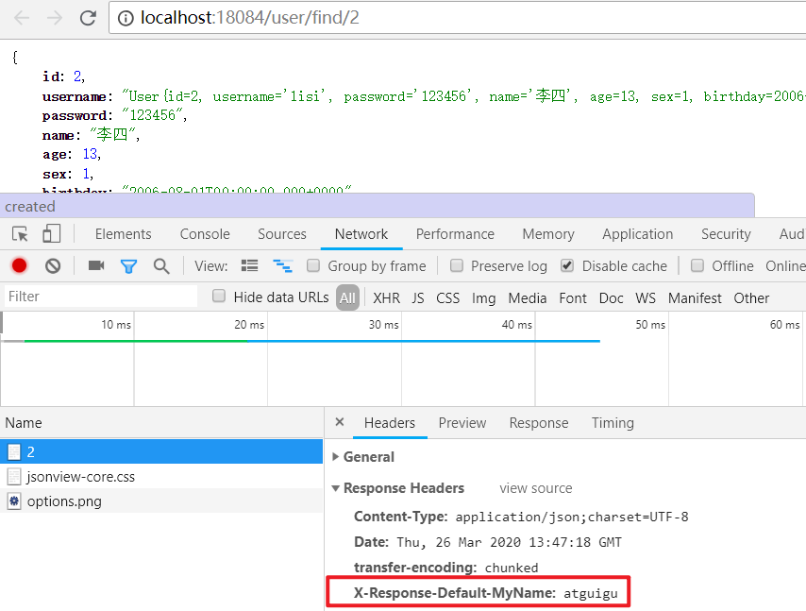Stop recording network log with red button
The width and height of the screenshot is (806, 611).
click(19, 266)
